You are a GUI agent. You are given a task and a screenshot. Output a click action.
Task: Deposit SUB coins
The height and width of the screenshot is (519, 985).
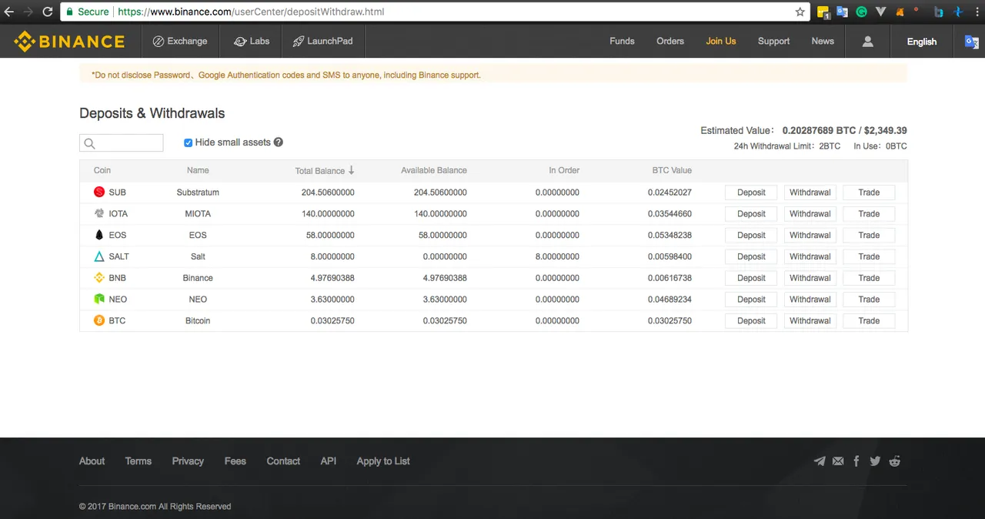[x=751, y=193]
